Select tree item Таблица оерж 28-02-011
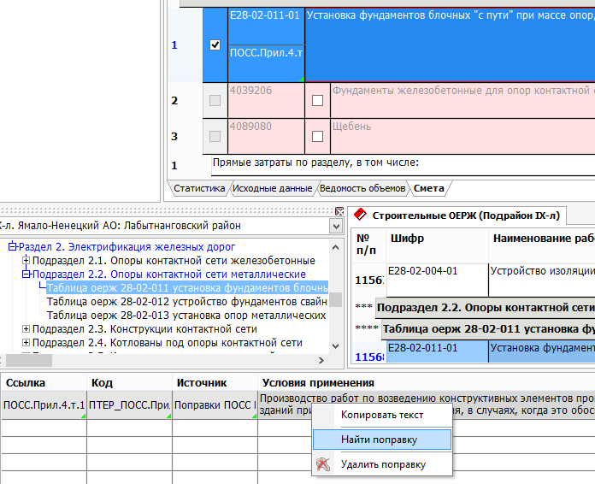The height and width of the screenshot is (484, 595). [x=187, y=287]
